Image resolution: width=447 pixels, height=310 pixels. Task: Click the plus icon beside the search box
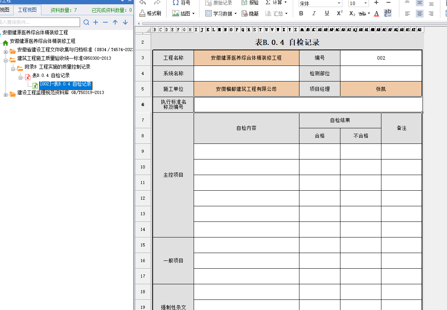click(96, 22)
